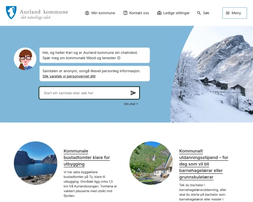Screen dimensions: 253x202
Task: Send chat message with paper plane icon
Action: [133, 93]
